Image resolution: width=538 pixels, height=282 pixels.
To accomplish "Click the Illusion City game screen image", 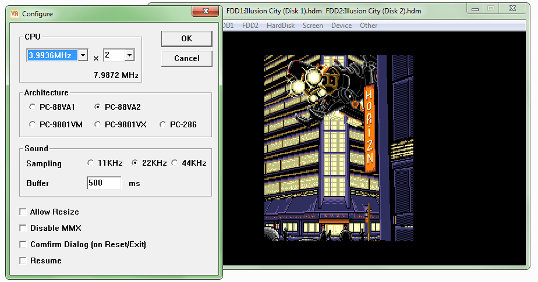I will tap(339, 148).
